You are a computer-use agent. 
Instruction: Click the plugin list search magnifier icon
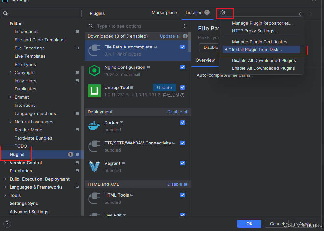coord(91,26)
